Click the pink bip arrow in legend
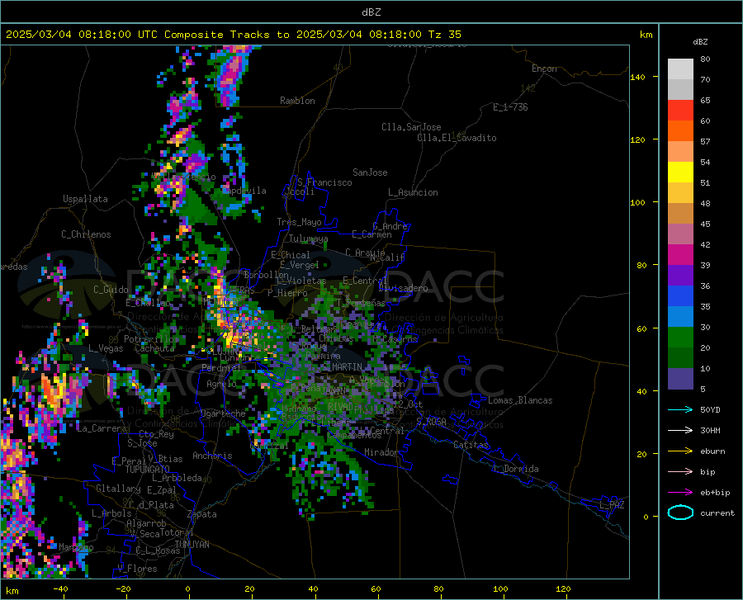Viewport: 743px width, 600px height. click(x=680, y=472)
